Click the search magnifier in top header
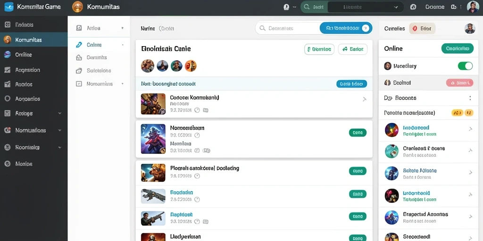 point(307,7)
